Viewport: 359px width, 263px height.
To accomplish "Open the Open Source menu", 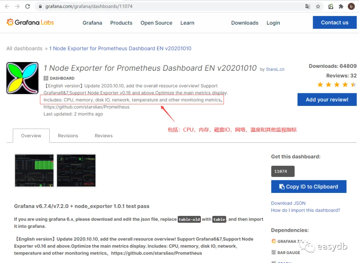I will (x=156, y=23).
